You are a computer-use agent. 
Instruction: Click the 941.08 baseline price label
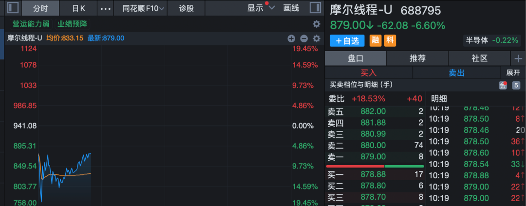tap(25, 126)
